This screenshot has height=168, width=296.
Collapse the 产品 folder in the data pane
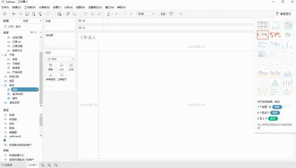pos(2,55)
